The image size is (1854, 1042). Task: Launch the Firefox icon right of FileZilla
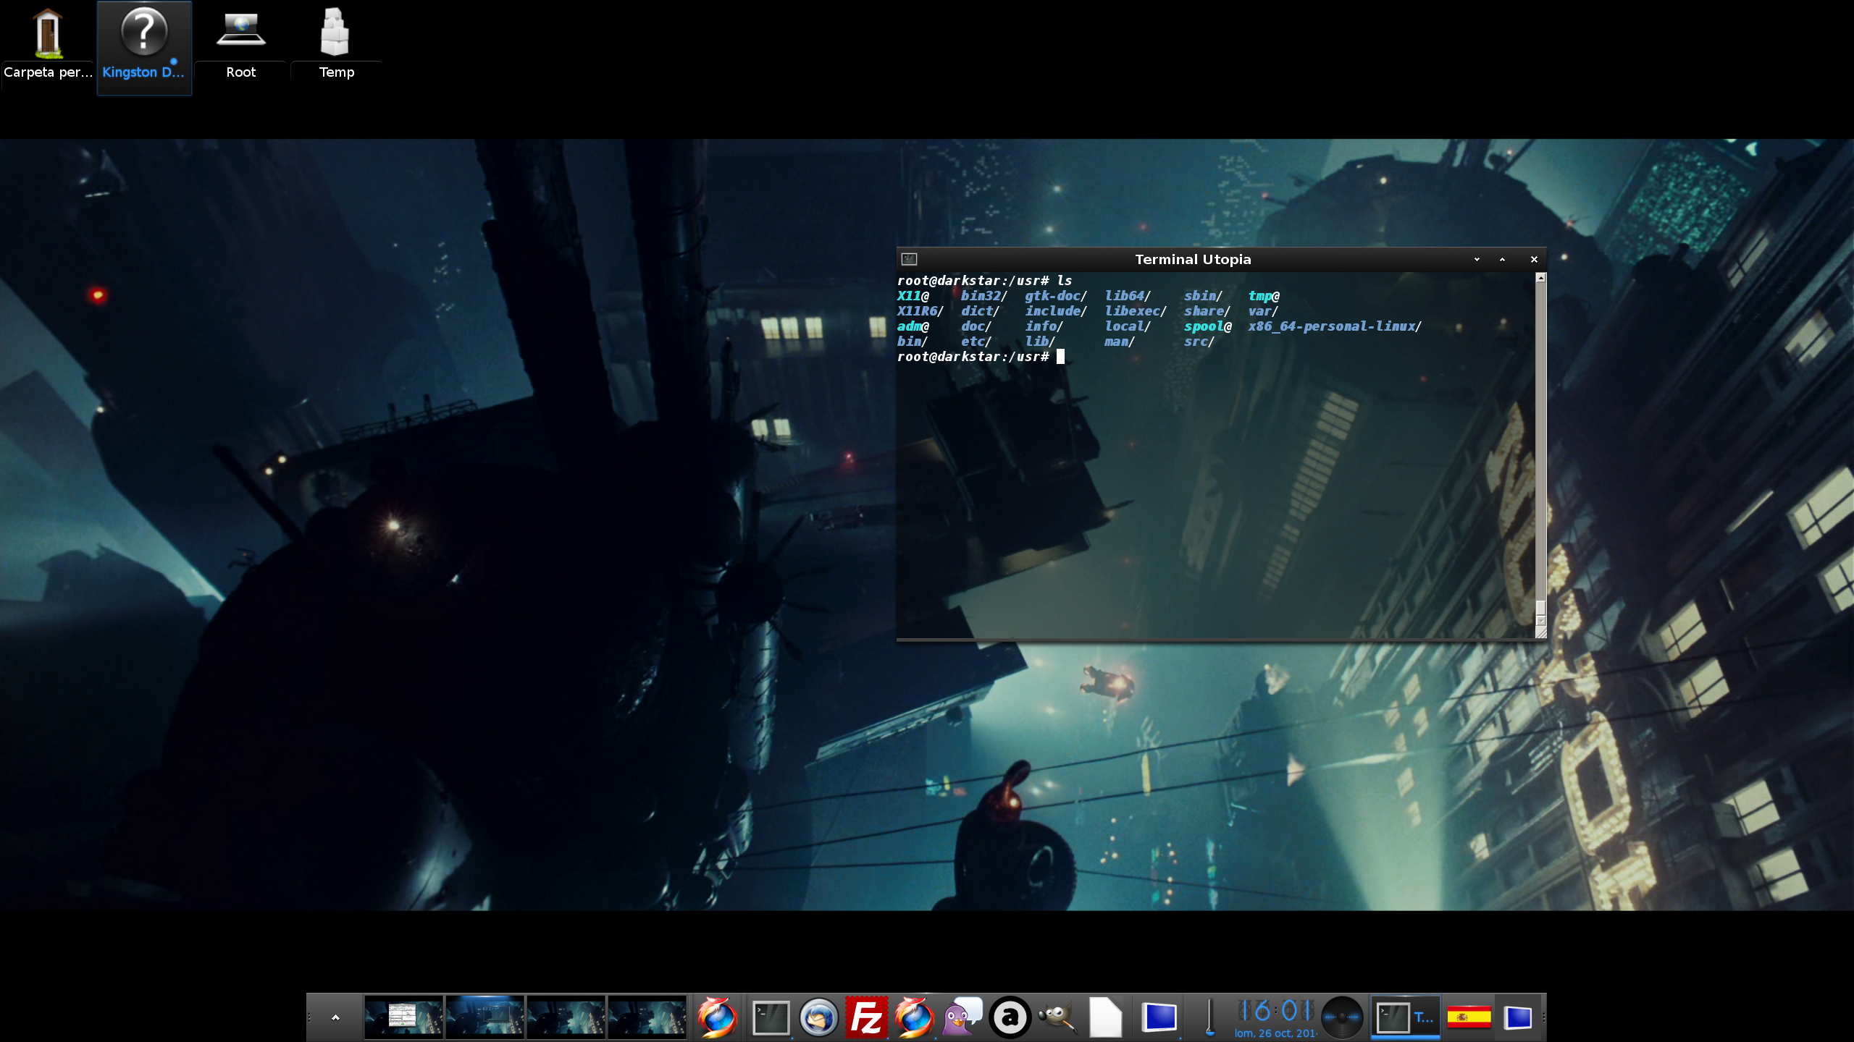[x=914, y=1017]
